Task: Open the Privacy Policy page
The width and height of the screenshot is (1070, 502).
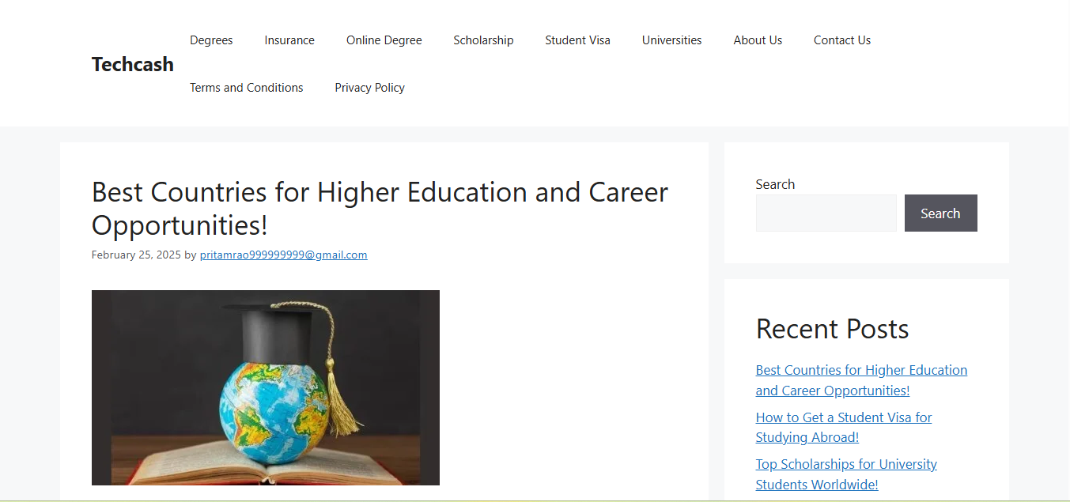Action: coord(369,88)
